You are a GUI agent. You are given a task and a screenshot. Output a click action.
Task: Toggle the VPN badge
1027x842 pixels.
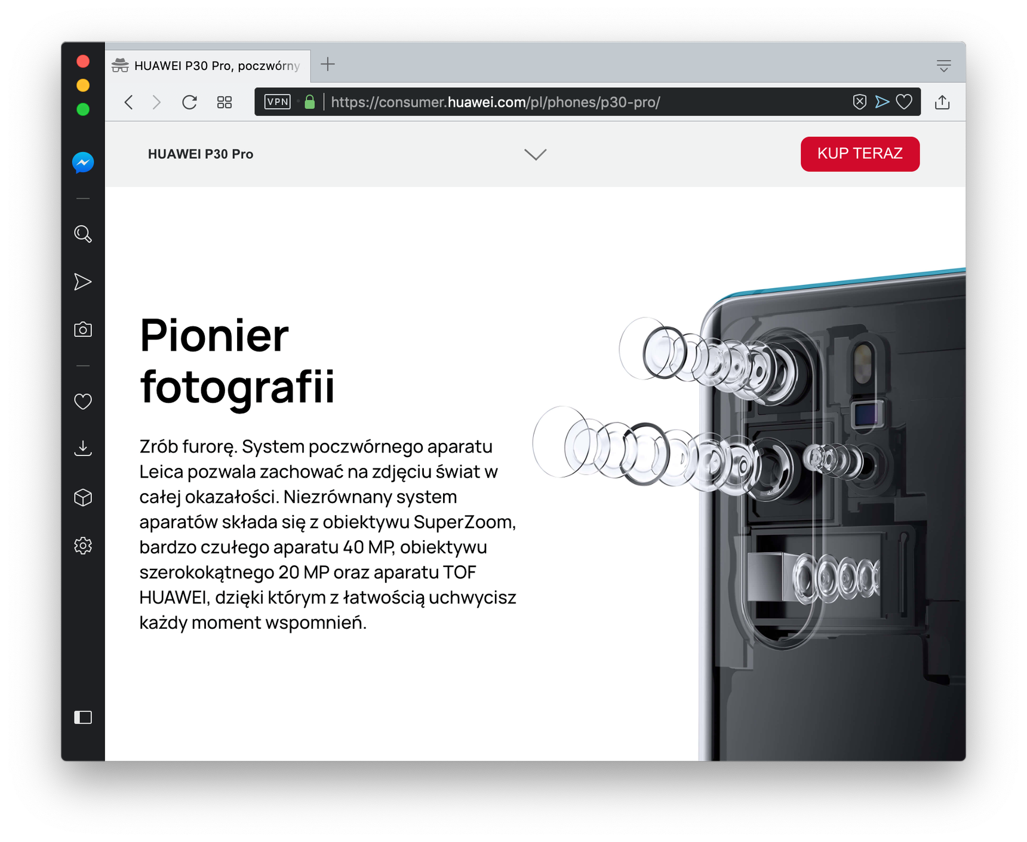pos(278,102)
